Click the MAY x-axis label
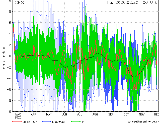The width and height of the screenshot is (159, 123). (49, 114)
